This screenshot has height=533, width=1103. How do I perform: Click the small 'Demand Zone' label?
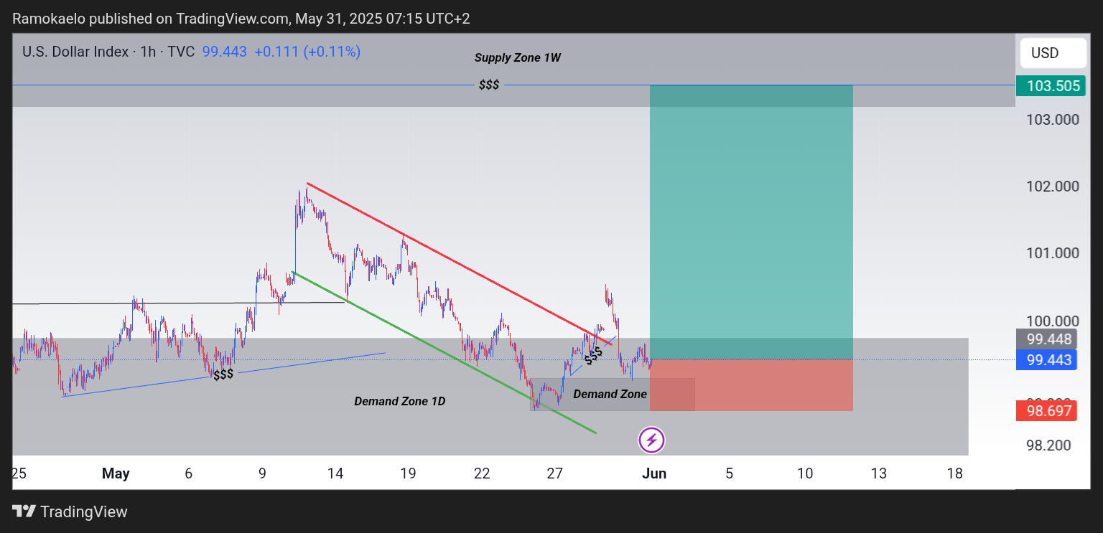[610, 394]
